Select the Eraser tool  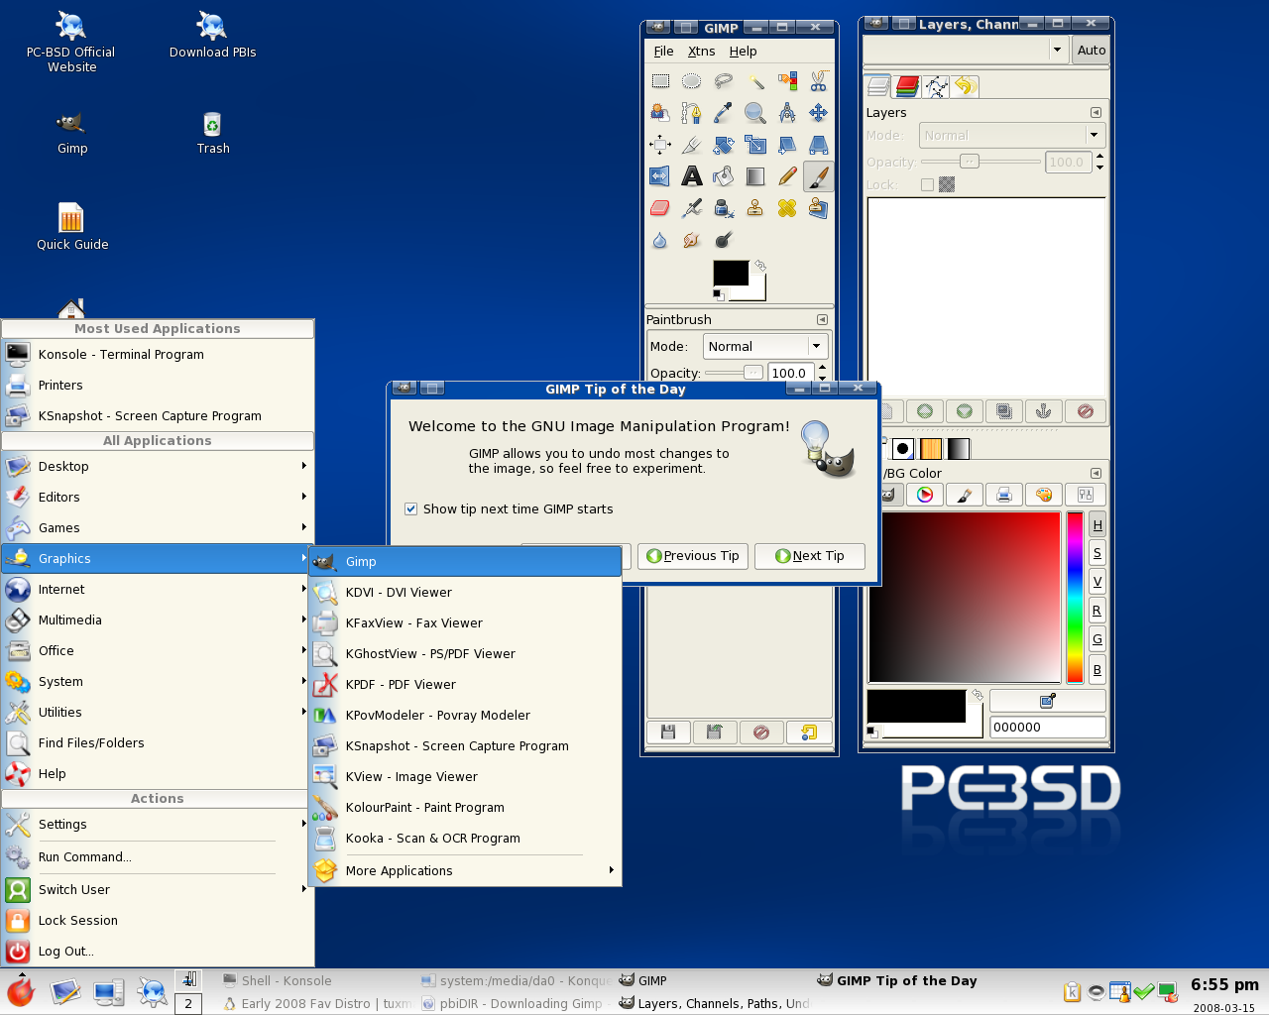(660, 208)
